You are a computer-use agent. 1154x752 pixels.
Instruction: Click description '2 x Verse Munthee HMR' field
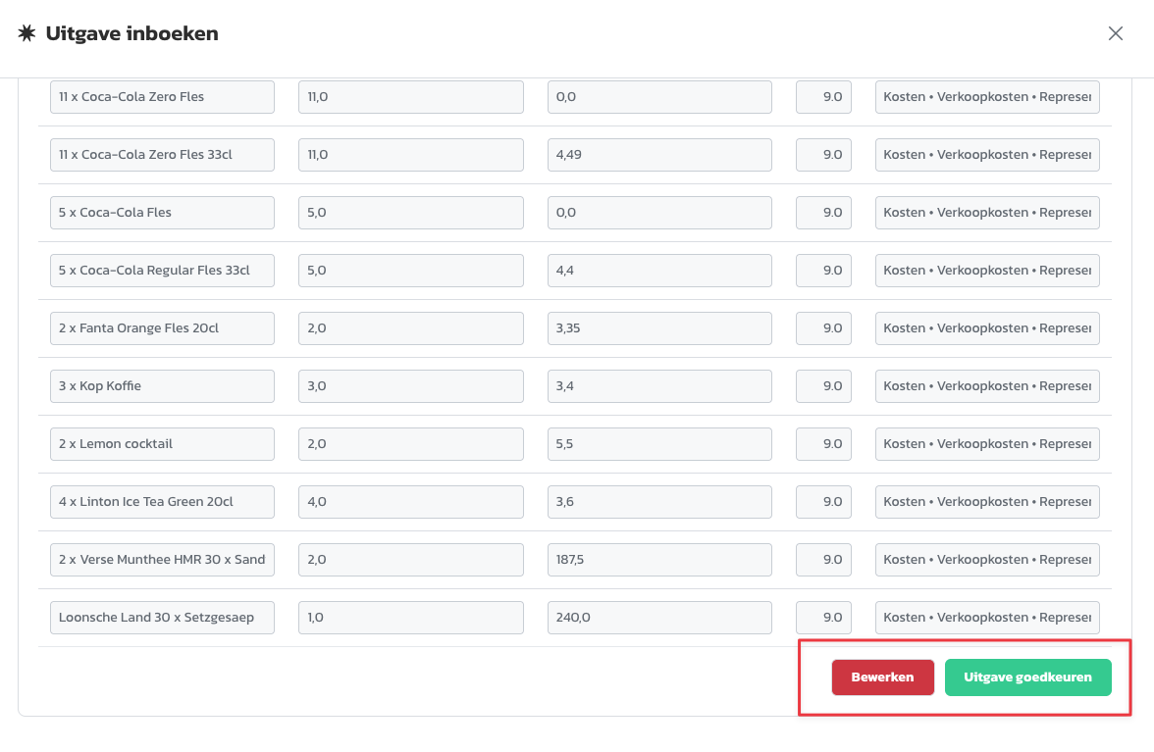[162, 560]
